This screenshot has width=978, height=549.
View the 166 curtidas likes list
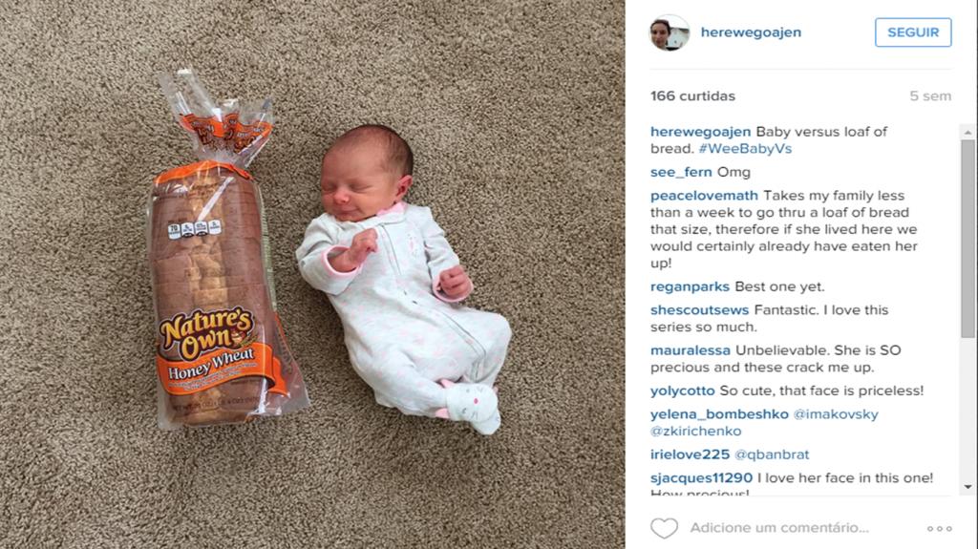point(693,96)
